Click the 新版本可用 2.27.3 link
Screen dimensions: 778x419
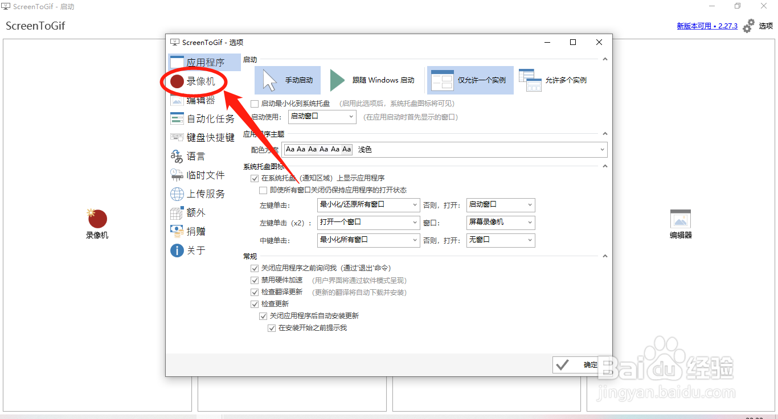pyautogui.click(x=707, y=26)
